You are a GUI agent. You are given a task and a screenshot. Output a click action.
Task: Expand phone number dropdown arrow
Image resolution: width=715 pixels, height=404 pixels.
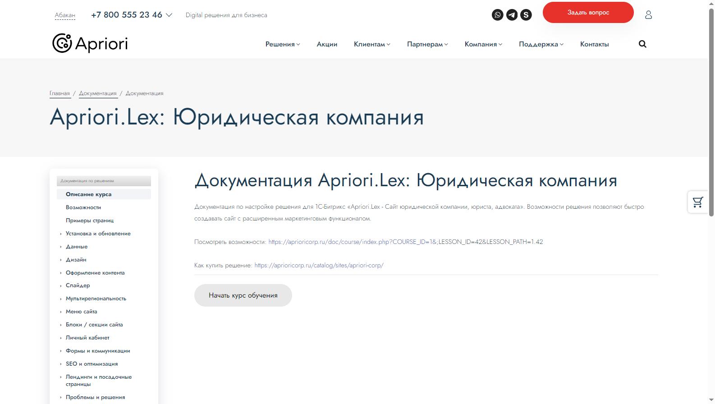click(x=169, y=15)
